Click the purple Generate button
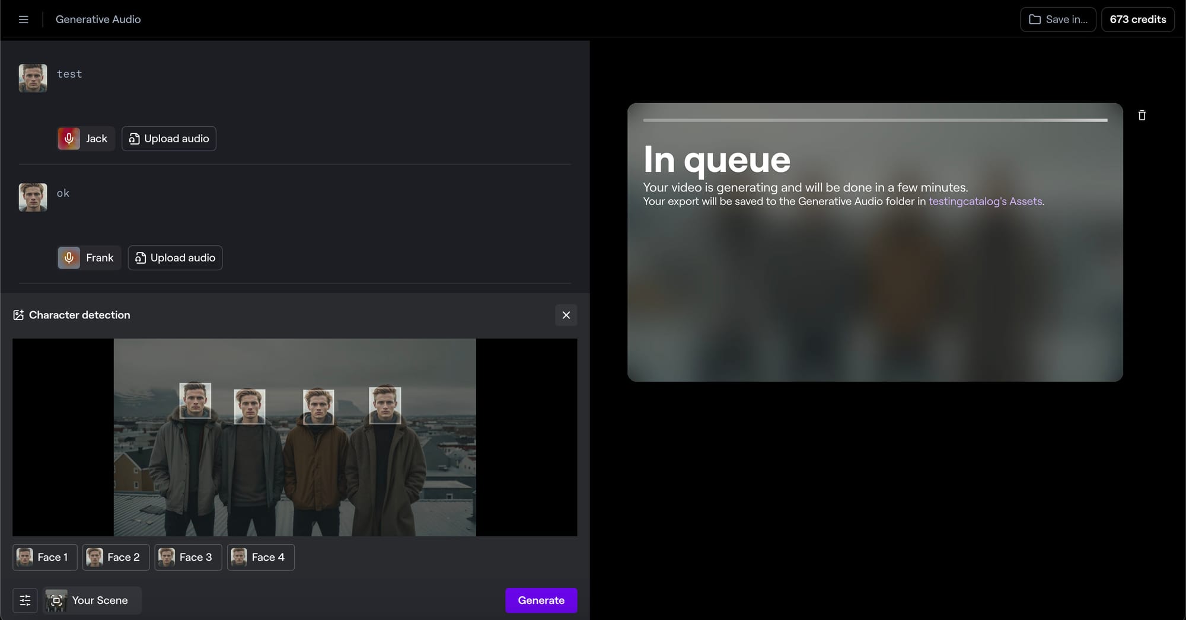Image resolution: width=1186 pixels, height=620 pixels. point(541,600)
